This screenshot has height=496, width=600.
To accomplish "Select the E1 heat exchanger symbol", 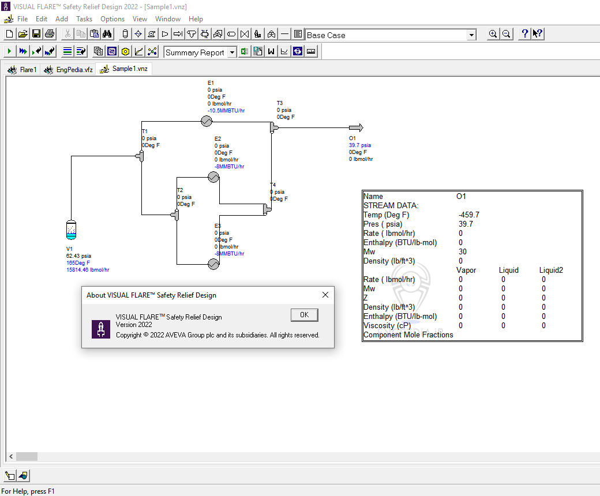I will [x=206, y=121].
